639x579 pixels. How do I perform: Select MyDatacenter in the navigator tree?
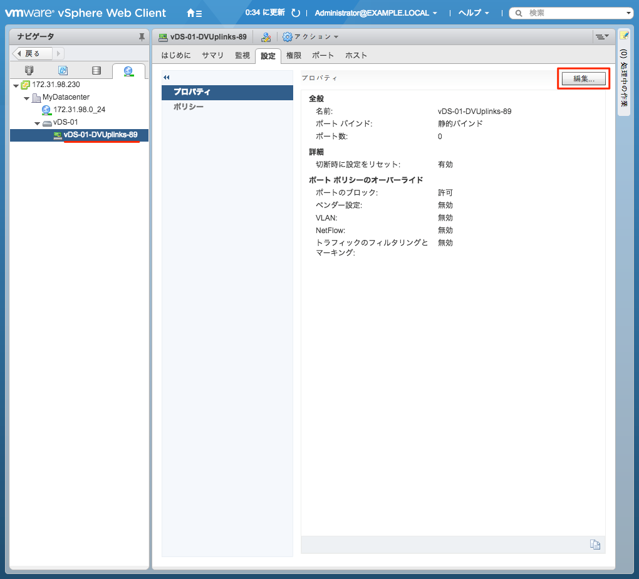(x=66, y=98)
